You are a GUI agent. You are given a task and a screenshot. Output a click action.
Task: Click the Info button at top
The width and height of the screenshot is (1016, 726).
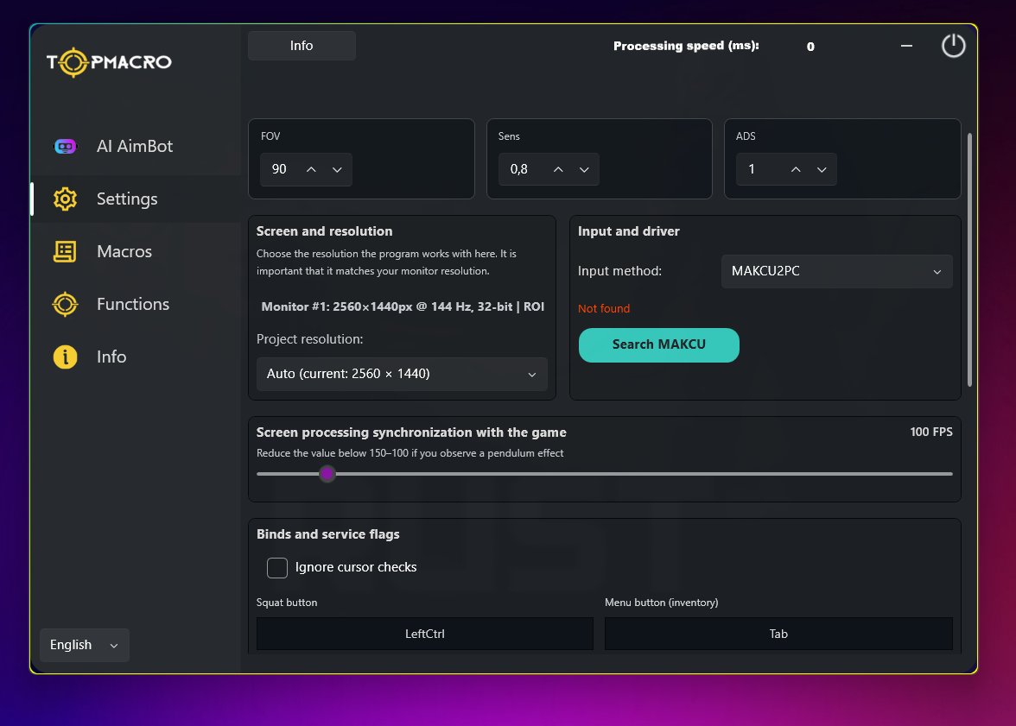click(302, 46)
